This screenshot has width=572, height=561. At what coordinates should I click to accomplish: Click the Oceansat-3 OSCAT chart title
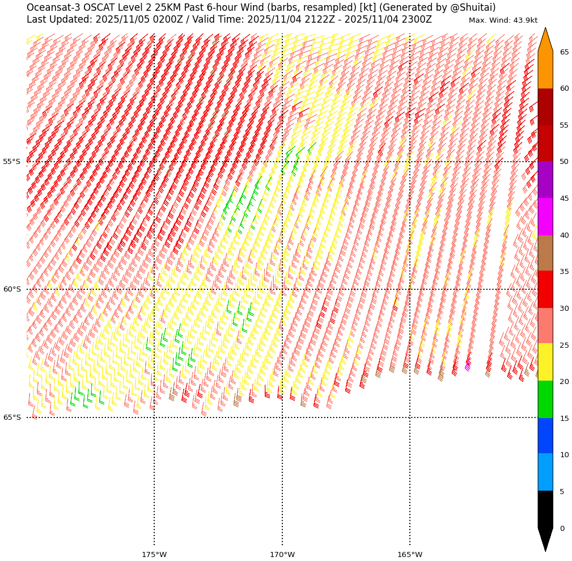(x=261, y=8)
